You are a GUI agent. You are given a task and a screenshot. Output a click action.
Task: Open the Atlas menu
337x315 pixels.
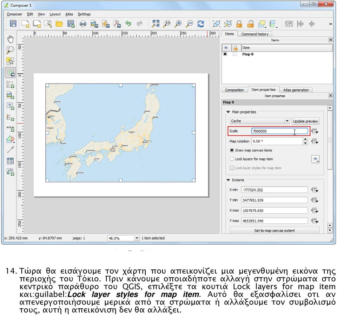pos(69,14)
